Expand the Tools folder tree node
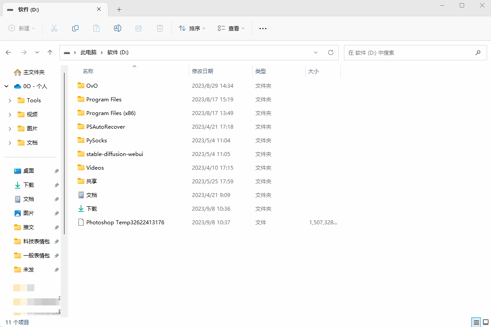The width and height of the screenshot is (491, 327). 10,100
